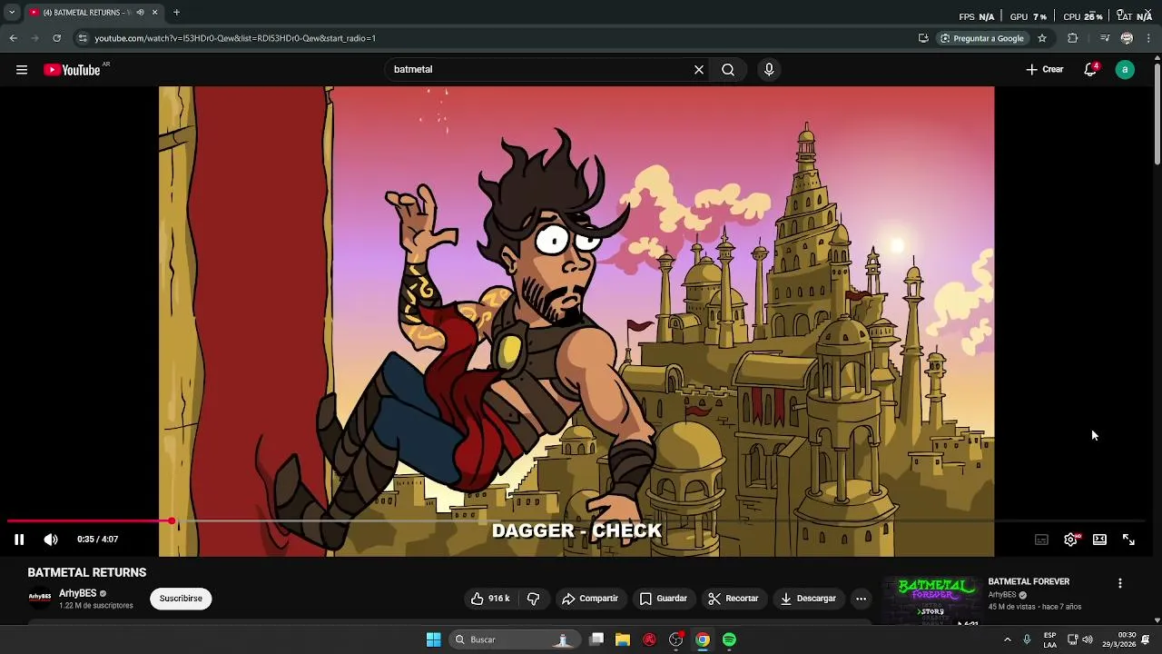Toggle subtitles in the player
1162x654 pixels.
pyautogui.click(x=1041, y=540)
